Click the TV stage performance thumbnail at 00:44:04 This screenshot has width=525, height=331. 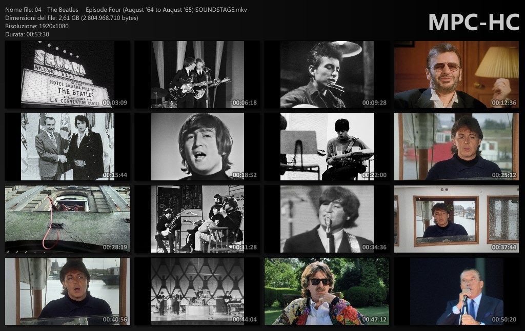pos(197,291)
